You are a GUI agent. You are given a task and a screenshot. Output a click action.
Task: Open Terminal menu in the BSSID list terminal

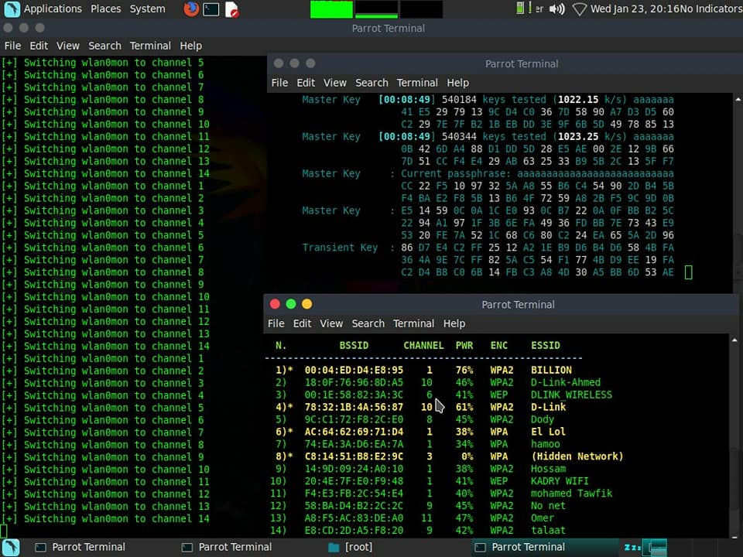413,323
